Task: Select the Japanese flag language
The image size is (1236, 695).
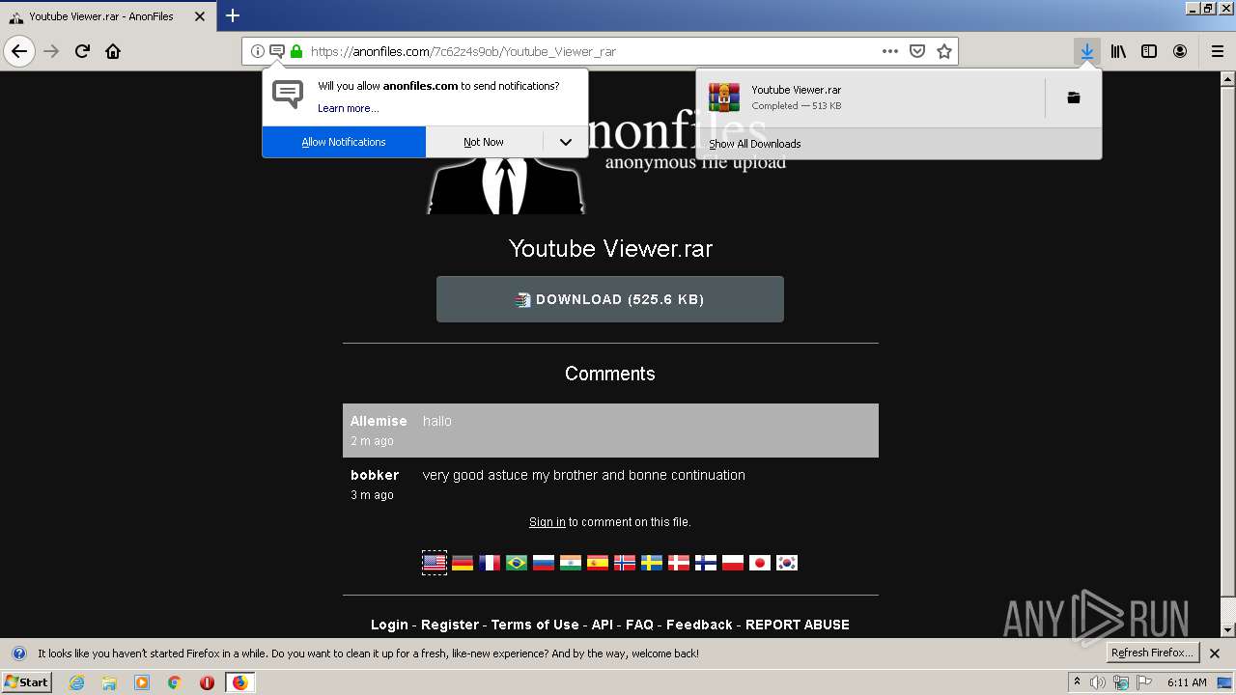Action: [760, 563]
